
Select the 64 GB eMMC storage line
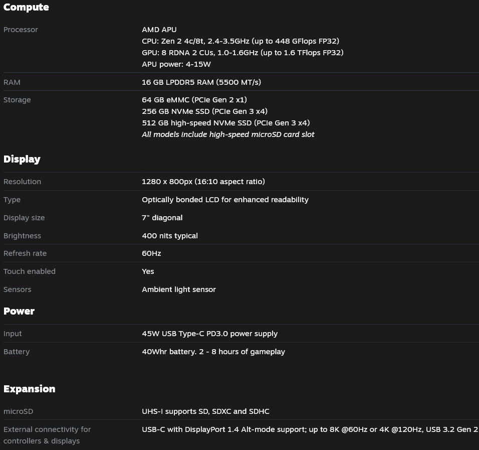194,100
